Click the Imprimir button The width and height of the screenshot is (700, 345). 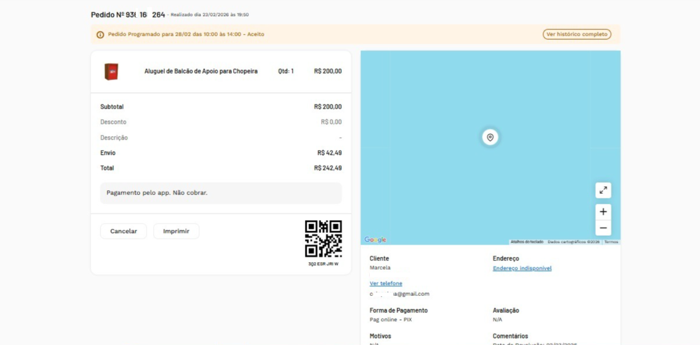click(x=176, y=231)
